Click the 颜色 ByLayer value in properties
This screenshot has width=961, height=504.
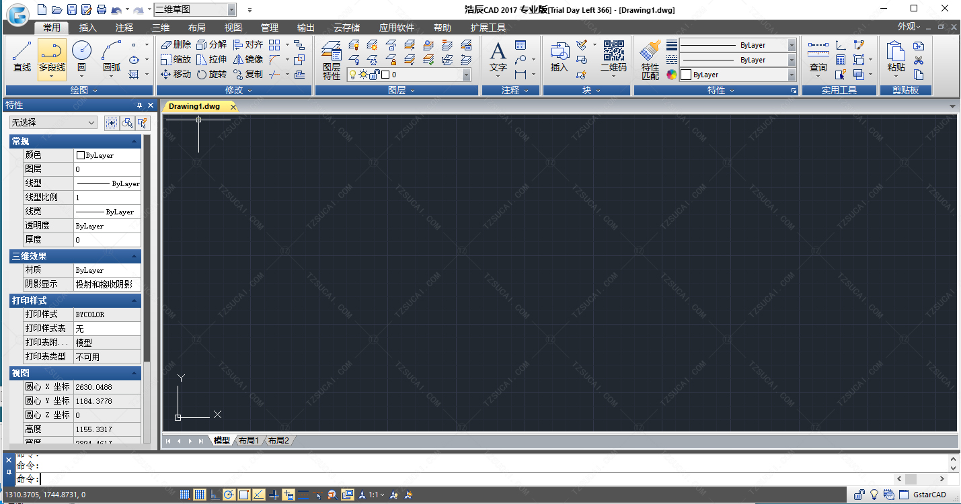pyautogui.click(x=108, y=155)
